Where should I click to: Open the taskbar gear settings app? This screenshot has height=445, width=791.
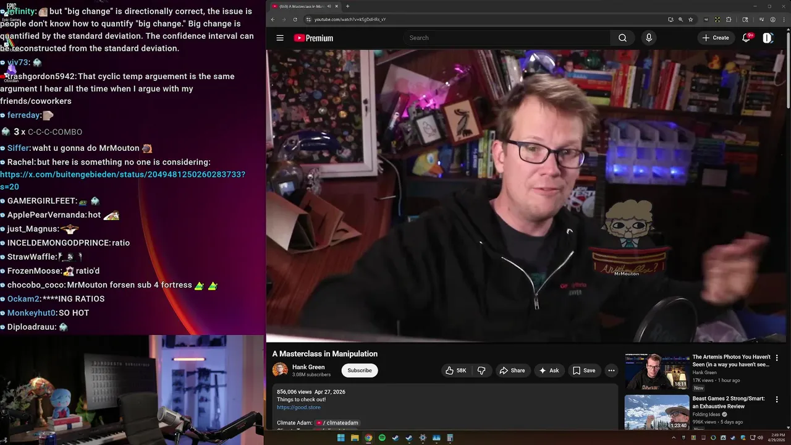pyautogui.click(x=423, y=438)
